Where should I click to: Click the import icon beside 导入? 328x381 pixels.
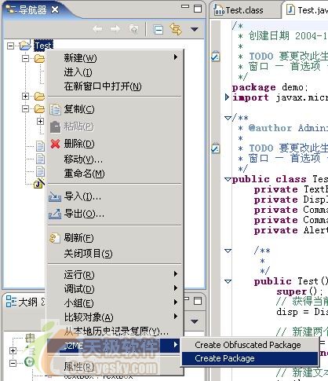coord(55,196)
